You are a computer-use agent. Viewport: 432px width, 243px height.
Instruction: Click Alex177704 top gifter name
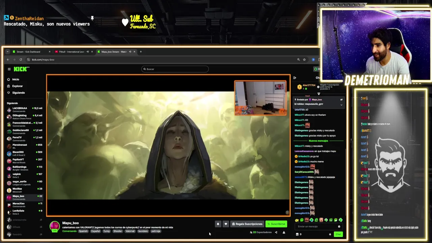click(309, 85)
